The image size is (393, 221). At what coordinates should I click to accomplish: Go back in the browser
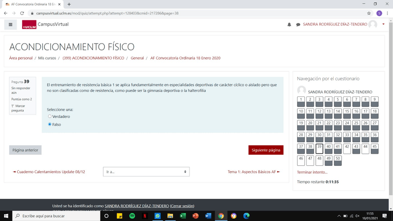6,13
